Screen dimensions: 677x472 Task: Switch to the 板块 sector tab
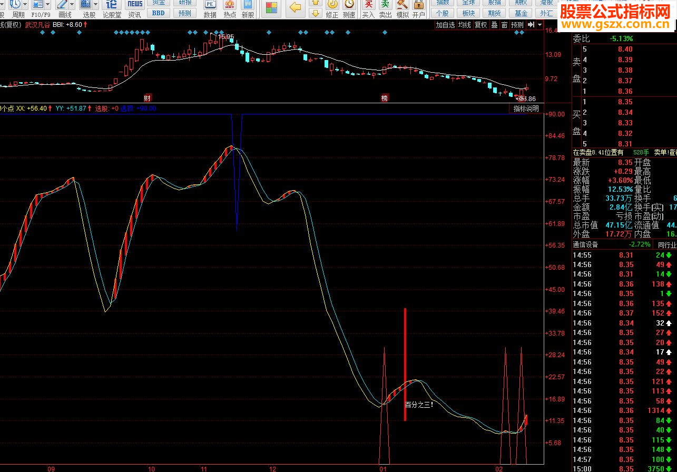(468, 13)
